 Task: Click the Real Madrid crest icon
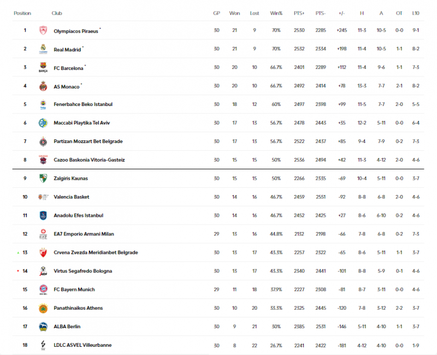[x=43, y=49]
